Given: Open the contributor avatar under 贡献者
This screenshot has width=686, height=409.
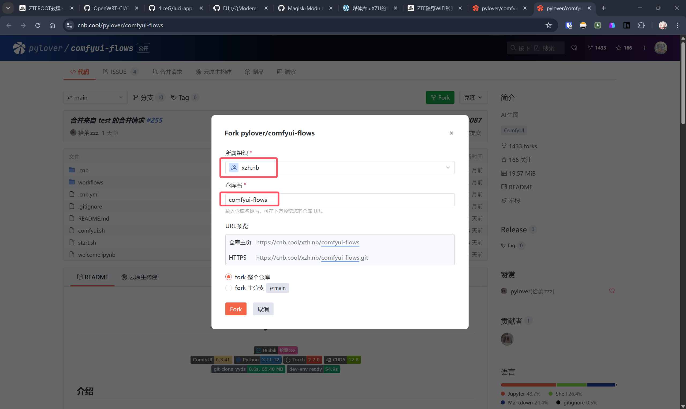Looking at the screenshot, I should [507, 339].
